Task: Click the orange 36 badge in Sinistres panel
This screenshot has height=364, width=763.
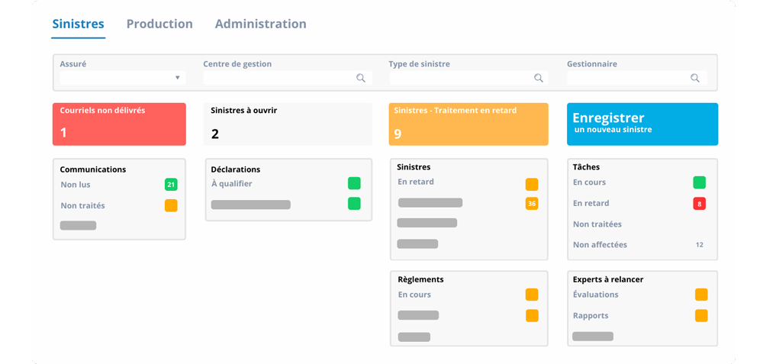Action: [532, 204]
